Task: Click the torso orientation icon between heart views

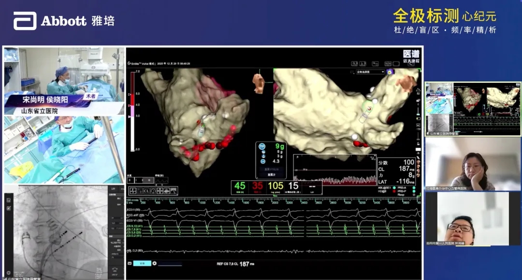Action: [x=260, y=83]
